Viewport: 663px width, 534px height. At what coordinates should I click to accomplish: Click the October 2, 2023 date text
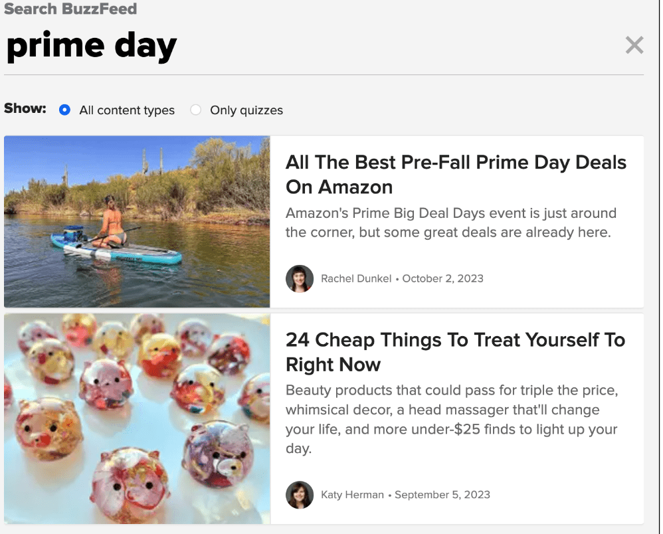coord(442,278)
